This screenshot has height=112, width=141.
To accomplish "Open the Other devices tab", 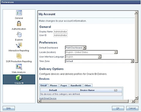I will (88, 85).
